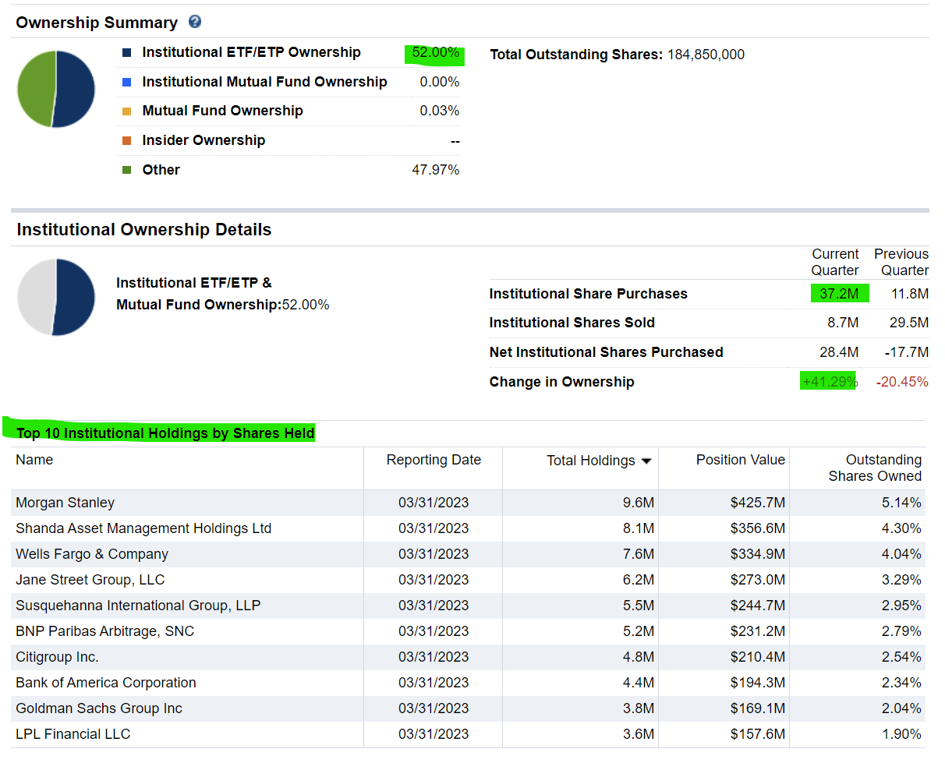Screen dimensions: 945x770
Task: Click the Net Institutional Shares Purchased label
Action: [x=607, y=352]
